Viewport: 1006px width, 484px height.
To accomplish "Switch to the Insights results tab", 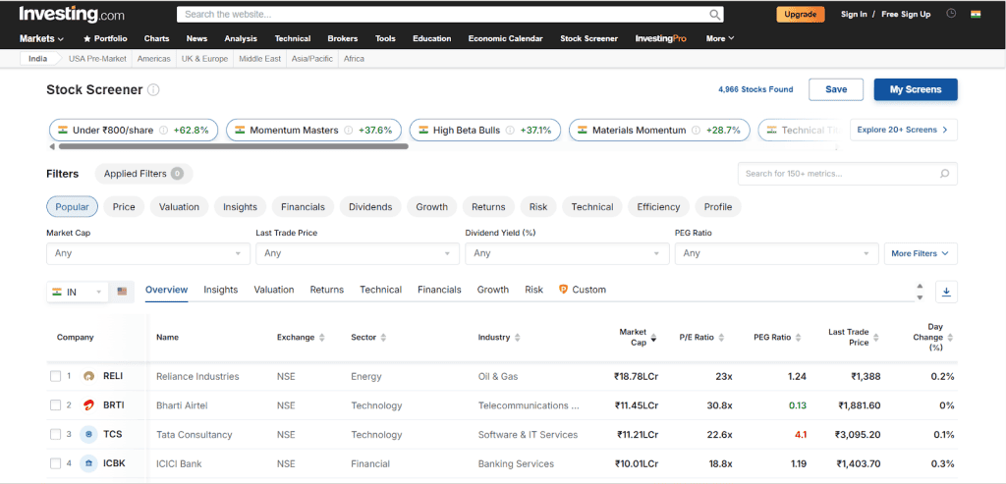I will [x=221, y=290].
